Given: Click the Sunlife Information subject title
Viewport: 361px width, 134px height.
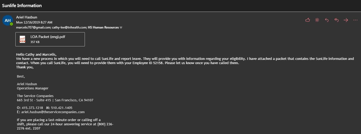Looking at the screenshot, I should tap(22, 6).
